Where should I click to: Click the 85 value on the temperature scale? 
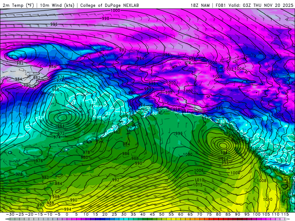coord(228,214)
